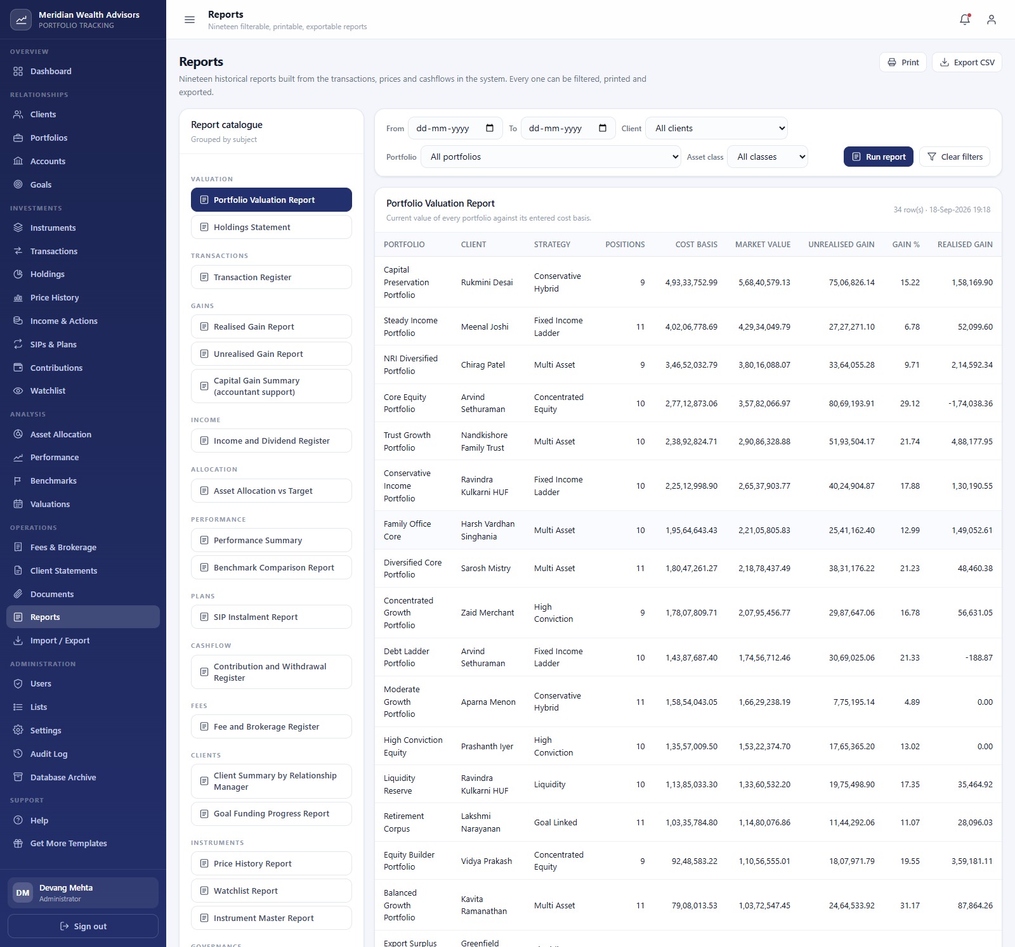
Task: Open the Income and Dividend Register
Action: pos(272,441)
